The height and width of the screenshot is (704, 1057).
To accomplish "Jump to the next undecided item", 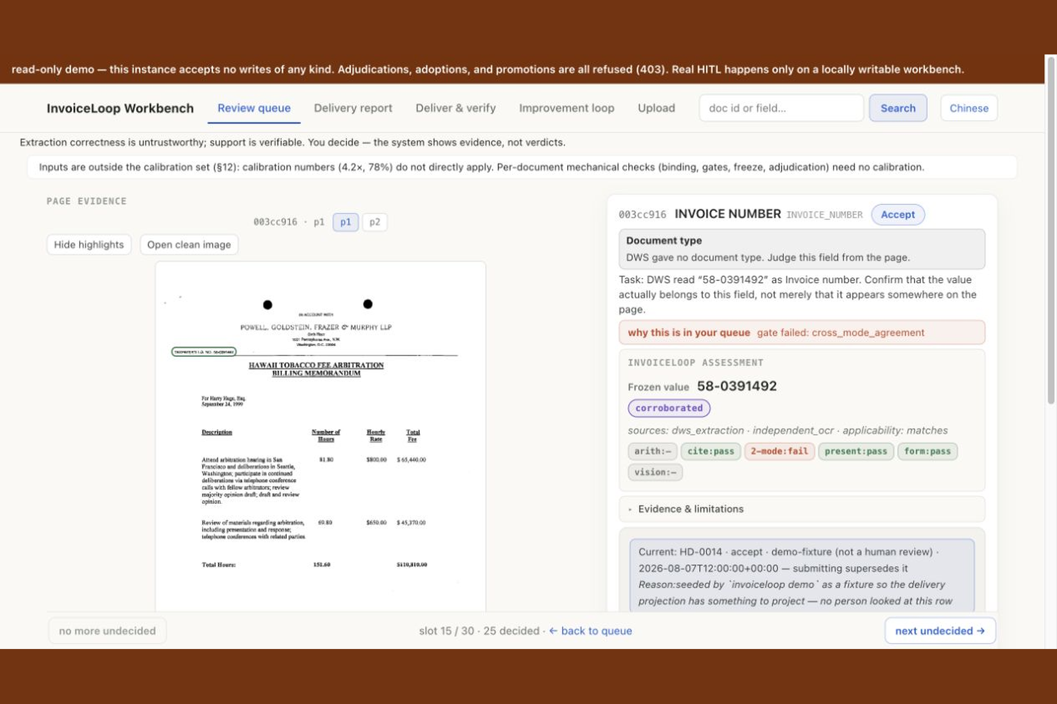I will coord(940,631).
